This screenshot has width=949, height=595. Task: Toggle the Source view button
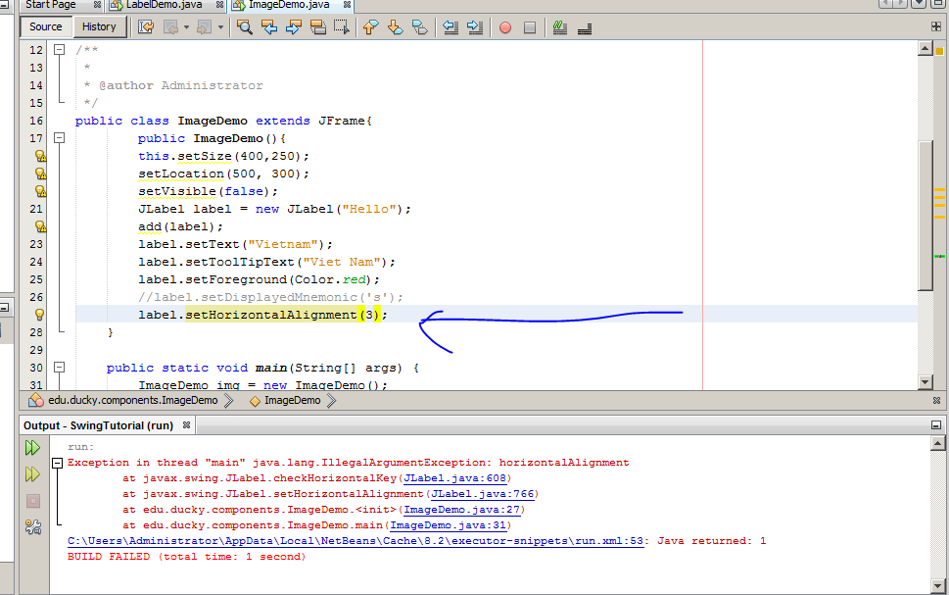click(x=45, y=27)
